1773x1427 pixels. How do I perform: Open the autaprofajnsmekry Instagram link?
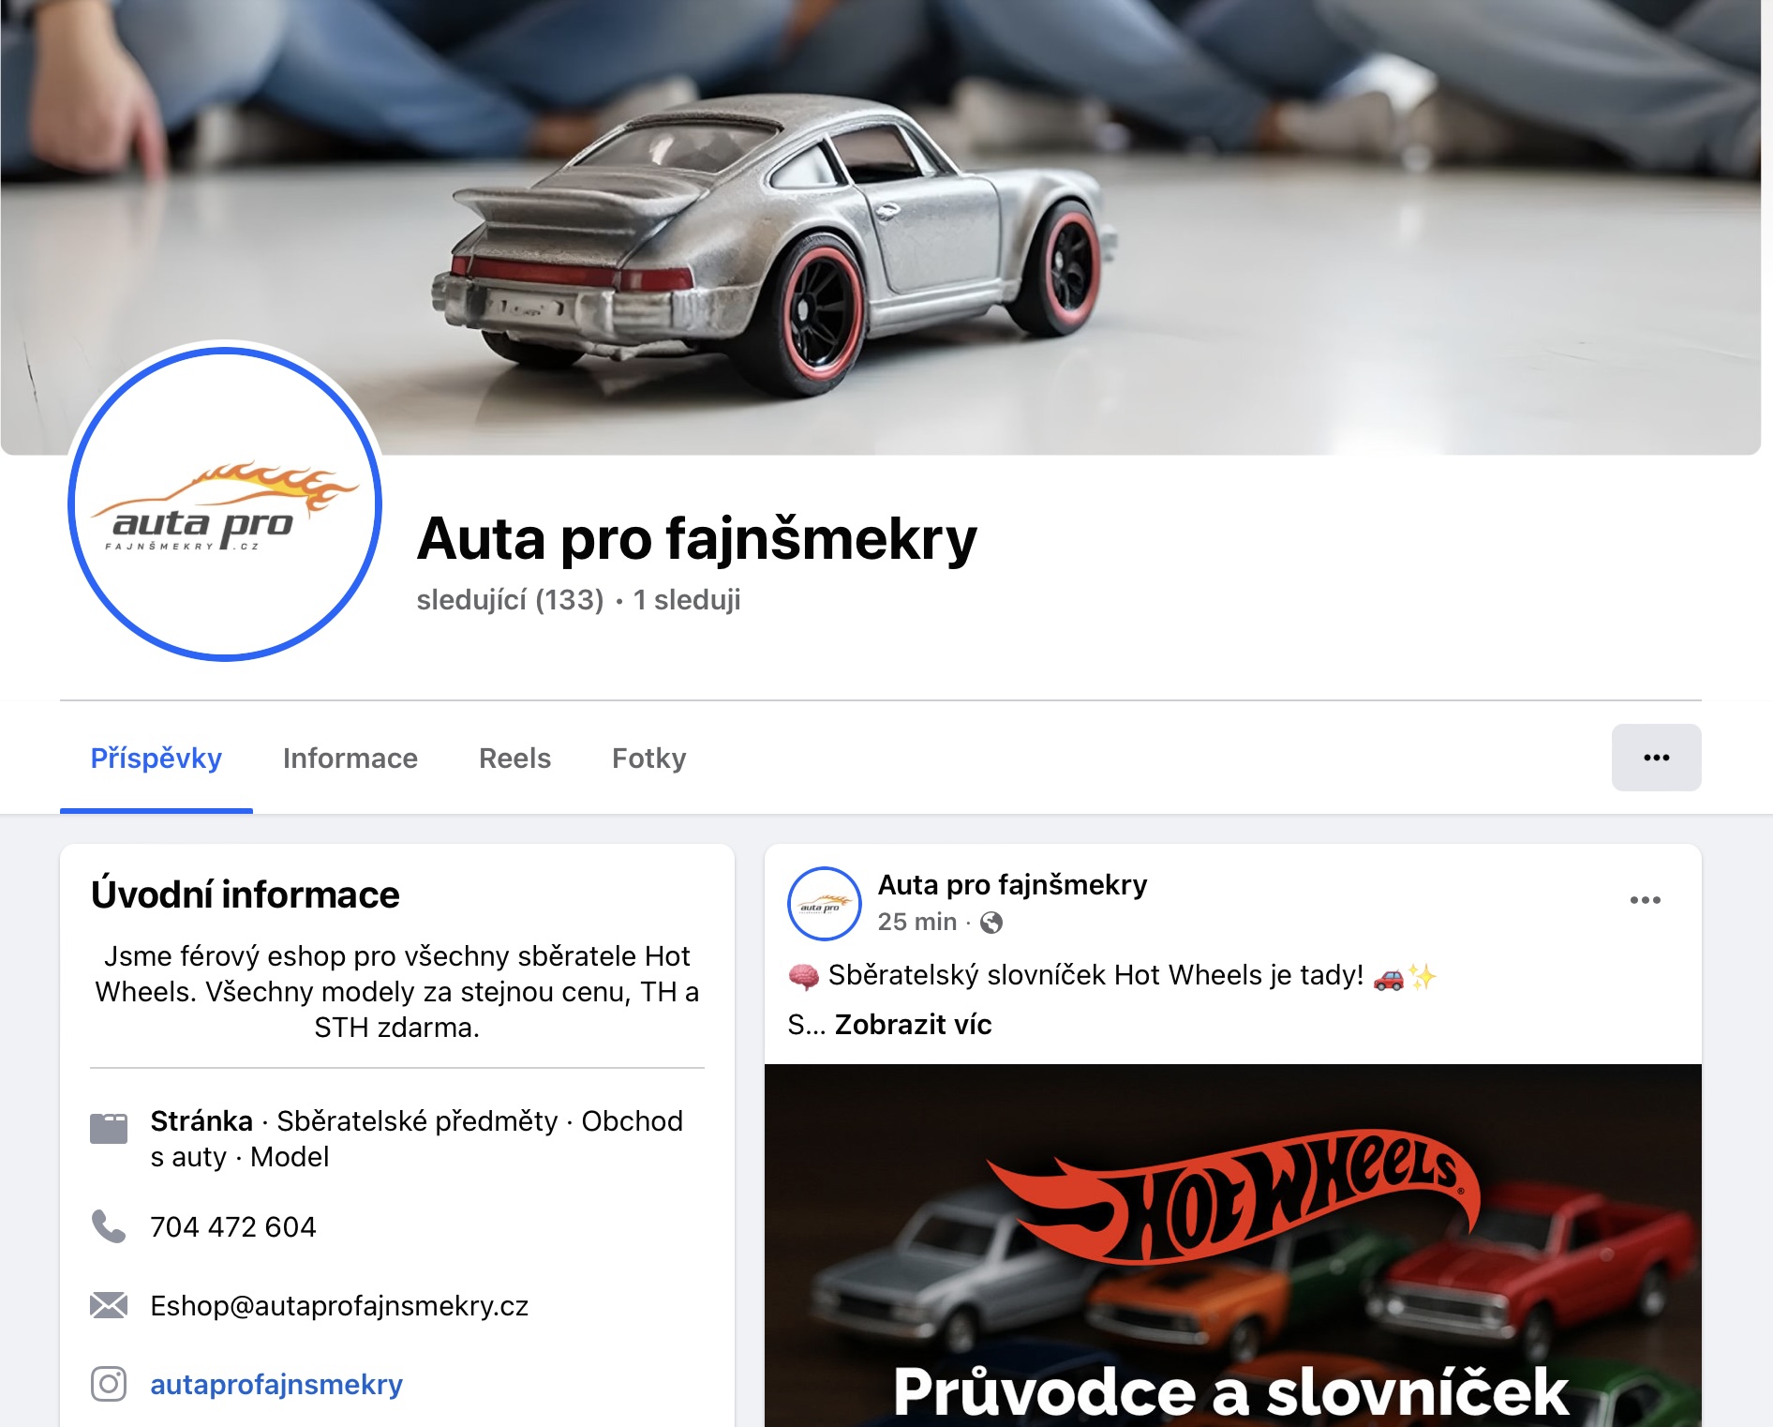coord(276,1385)
